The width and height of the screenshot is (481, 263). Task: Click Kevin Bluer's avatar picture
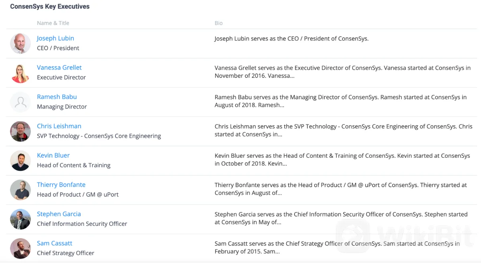20,161
